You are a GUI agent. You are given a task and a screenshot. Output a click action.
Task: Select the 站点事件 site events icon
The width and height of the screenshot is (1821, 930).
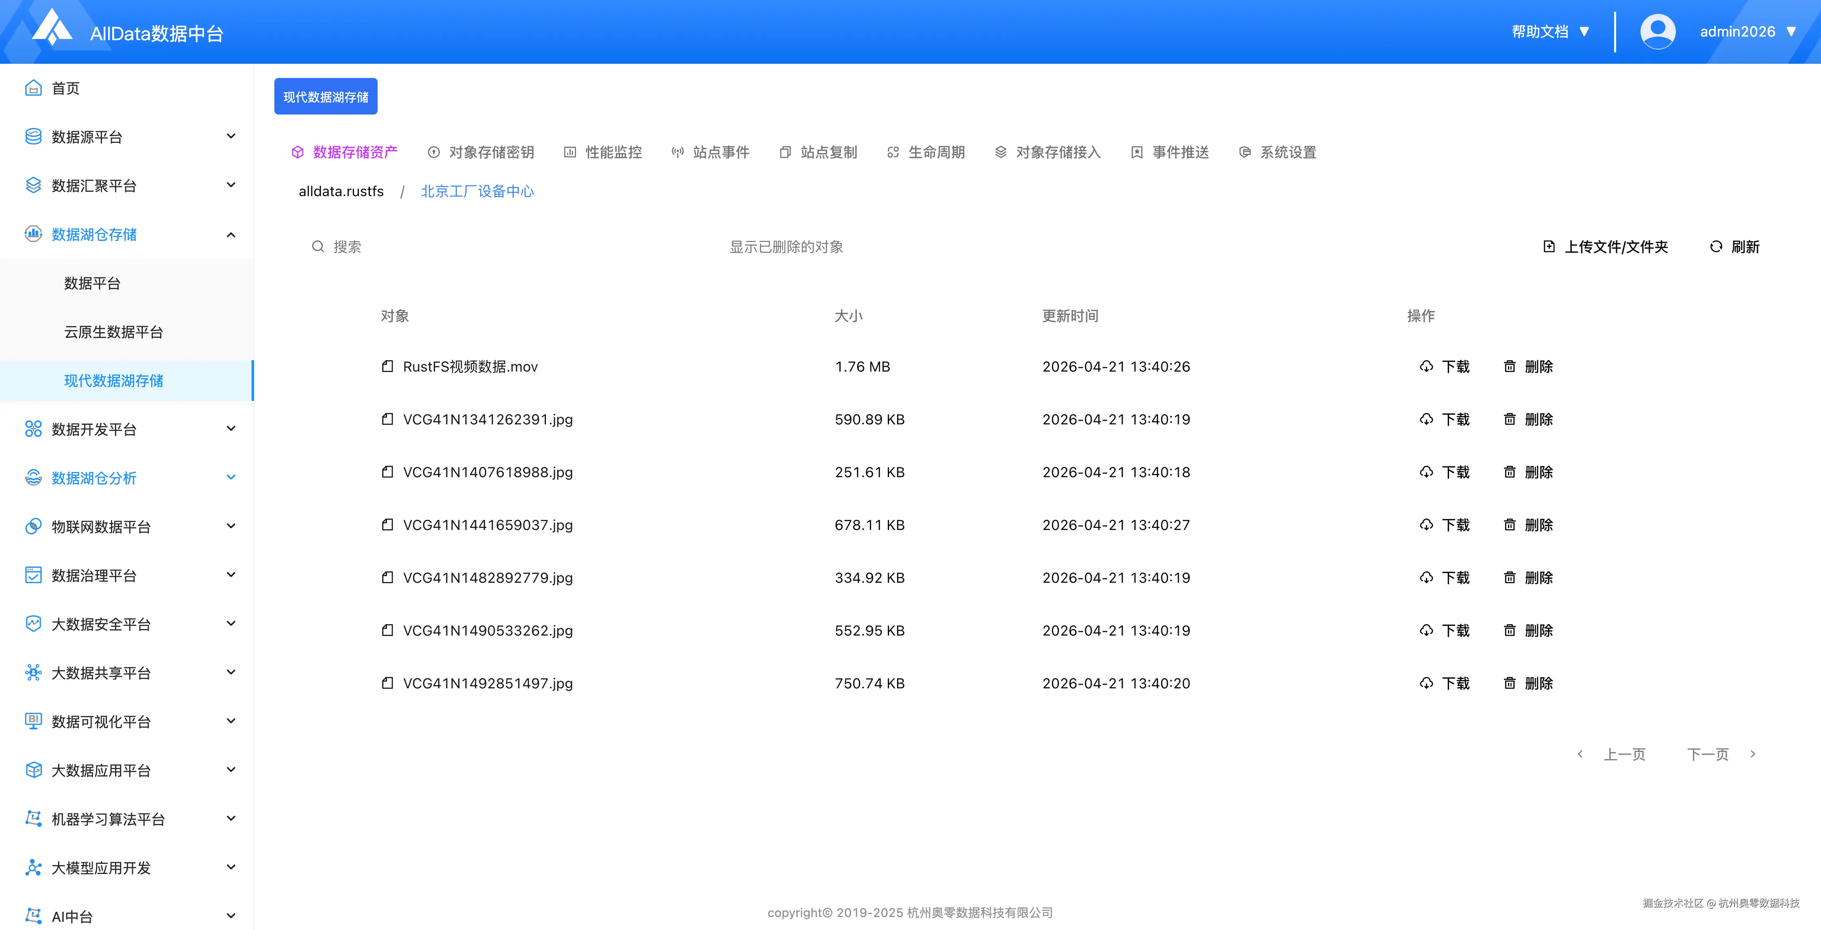678,152
